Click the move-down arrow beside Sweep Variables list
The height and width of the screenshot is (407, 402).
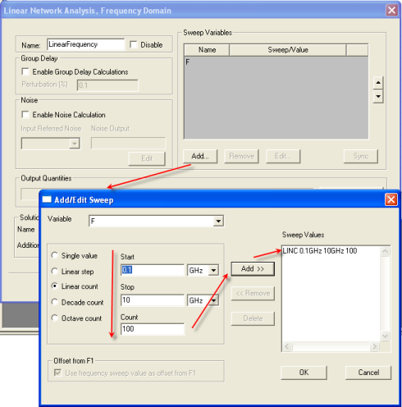(x=378, y=96)
